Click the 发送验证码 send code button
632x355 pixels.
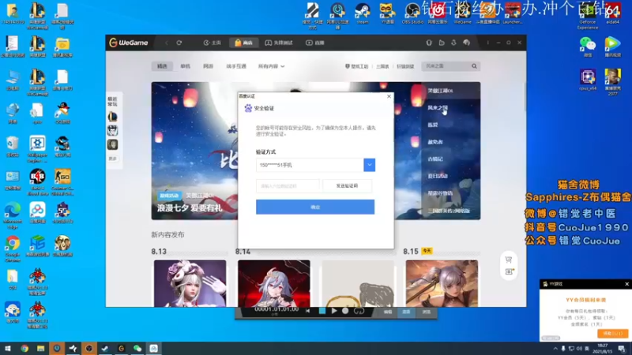[347, 186]
